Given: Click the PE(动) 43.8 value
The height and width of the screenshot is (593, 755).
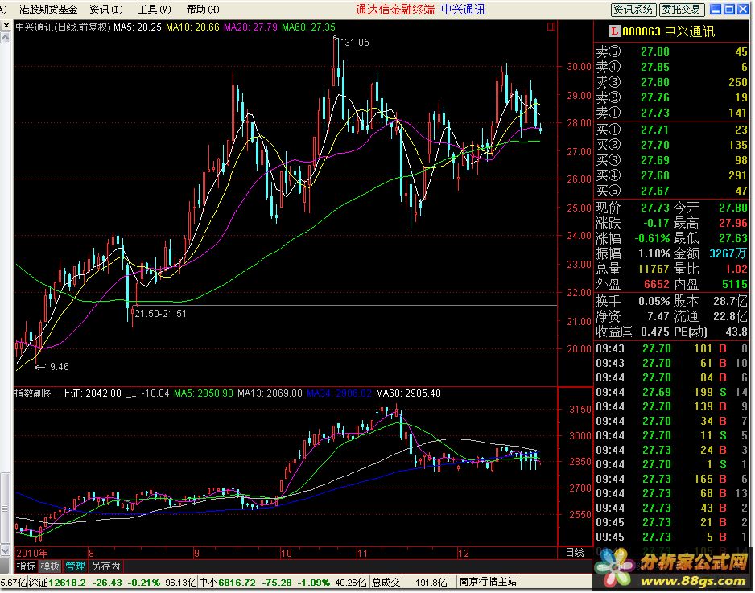Looking at the screenshot, I should 736,332.
